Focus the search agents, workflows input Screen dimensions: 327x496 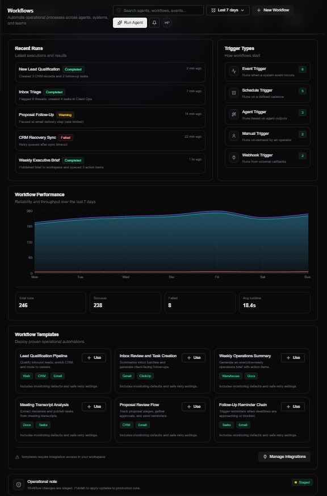click(158, 10)
